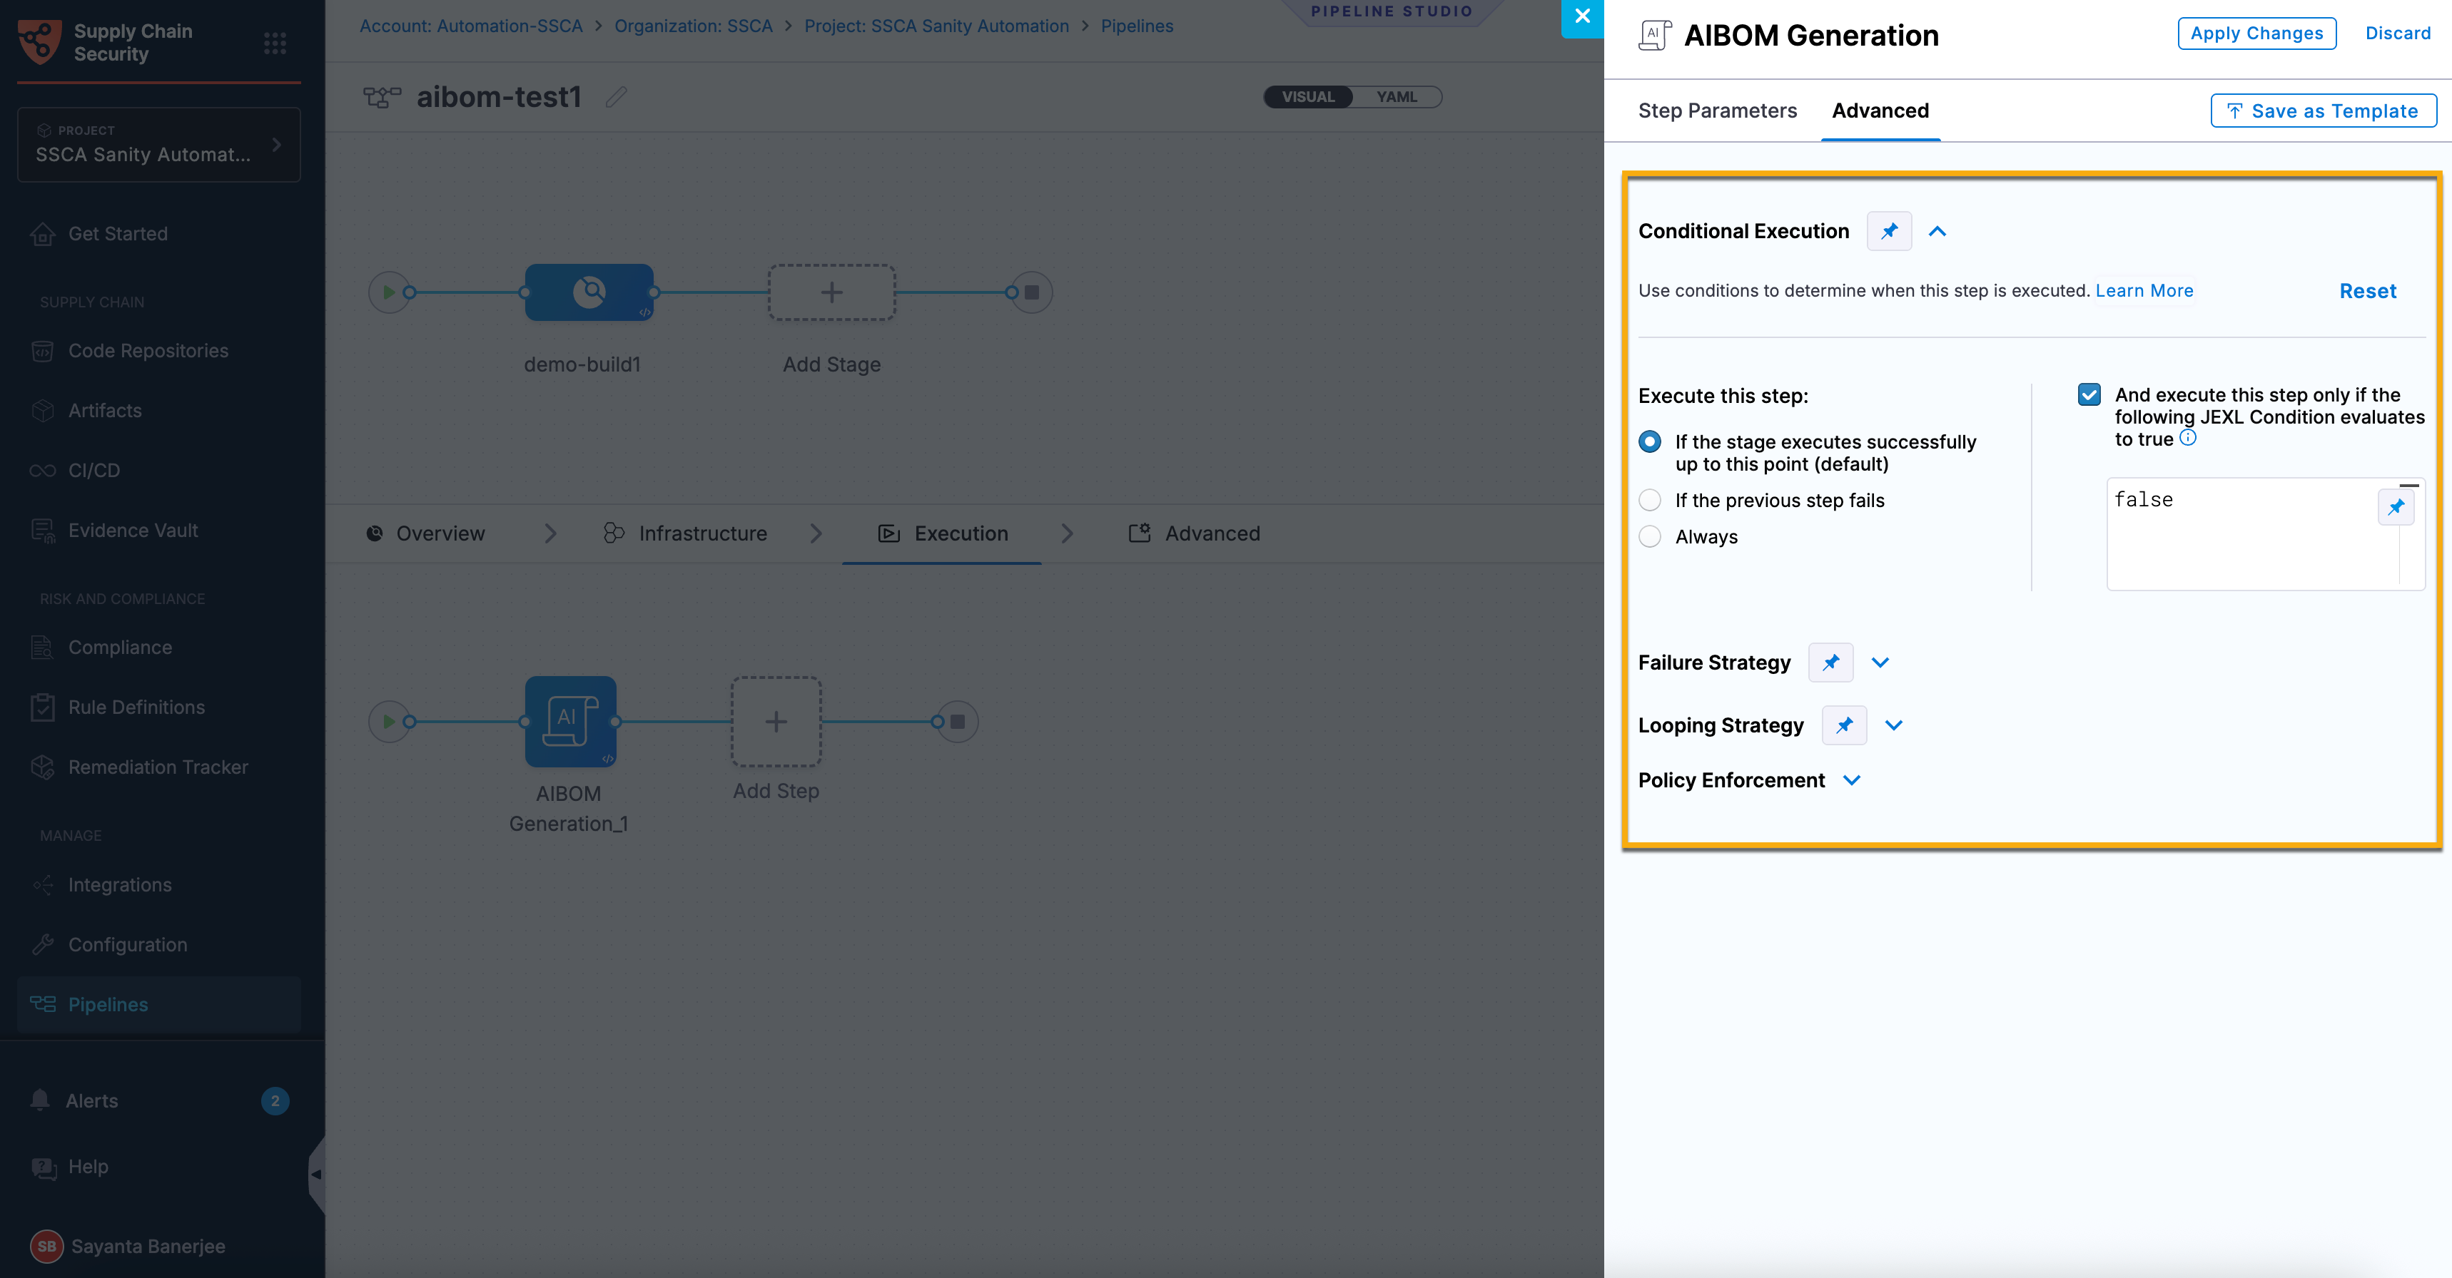Uncheck the JEXL Condition checkbox
Viewport: 2452px width, 1278px height.
pos(2088,395)
